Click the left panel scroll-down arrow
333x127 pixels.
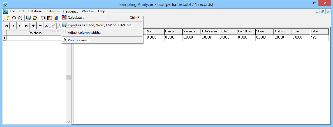pyautogui.click(x=68, y=121)
